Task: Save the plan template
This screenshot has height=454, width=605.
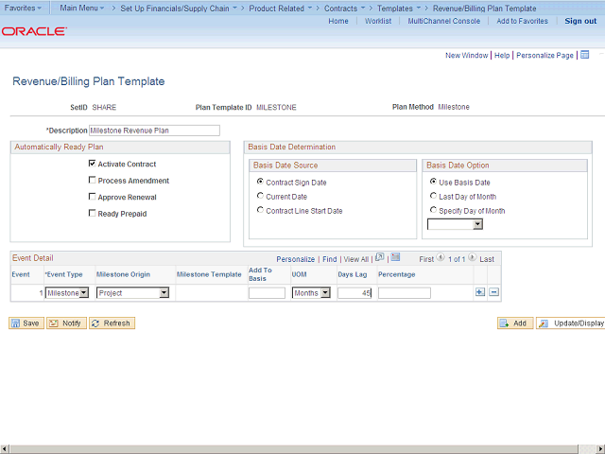Action: coord(26,323)
